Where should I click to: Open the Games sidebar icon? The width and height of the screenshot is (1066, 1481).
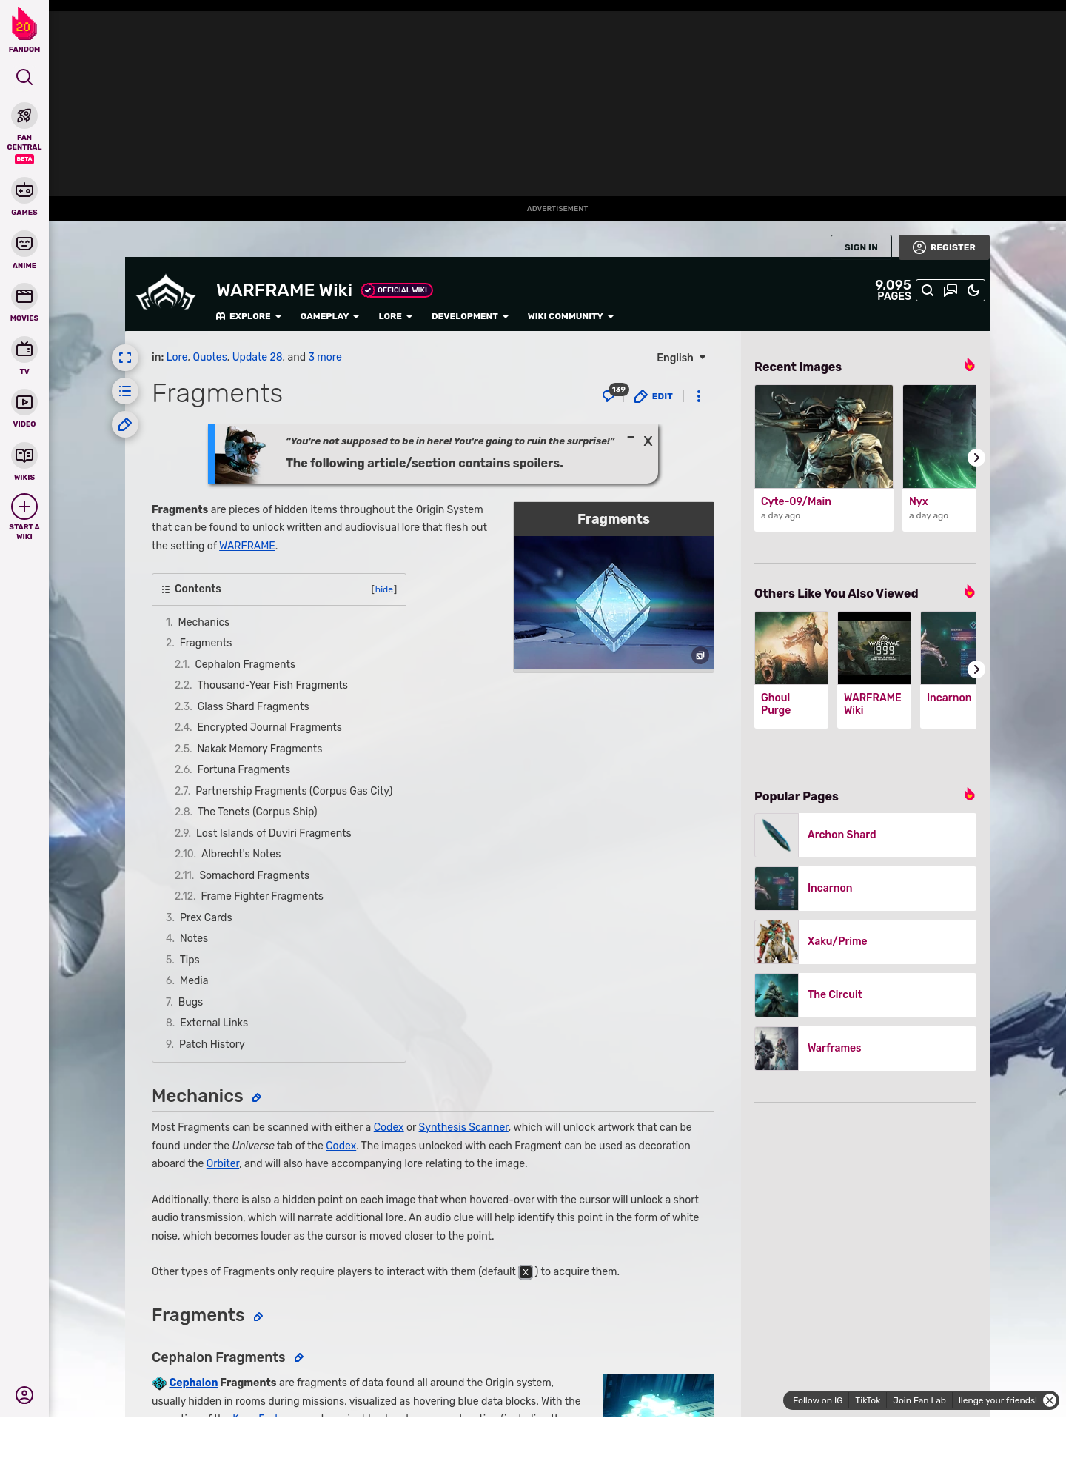click(24, 191)
